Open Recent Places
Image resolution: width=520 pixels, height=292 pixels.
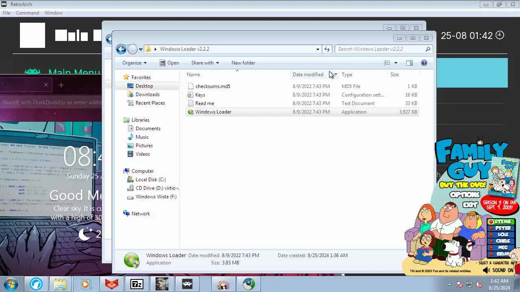click(150, 103)
